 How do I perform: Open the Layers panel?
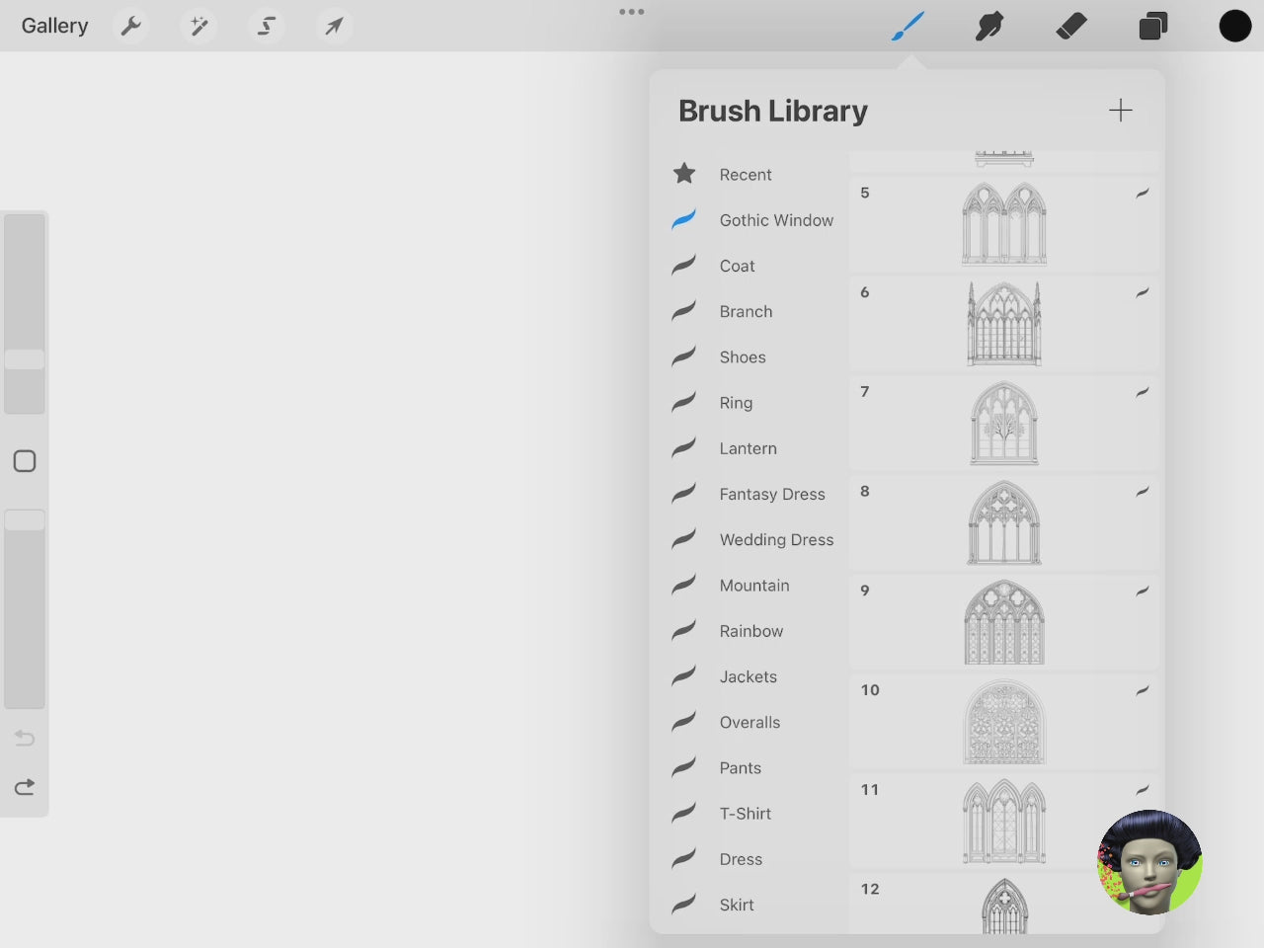pos(1152,26)
